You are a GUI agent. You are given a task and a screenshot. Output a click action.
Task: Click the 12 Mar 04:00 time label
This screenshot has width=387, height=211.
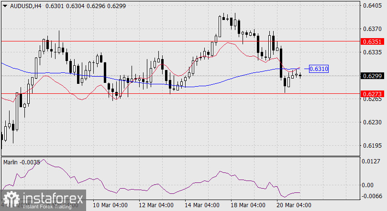(x=156, y=205)
